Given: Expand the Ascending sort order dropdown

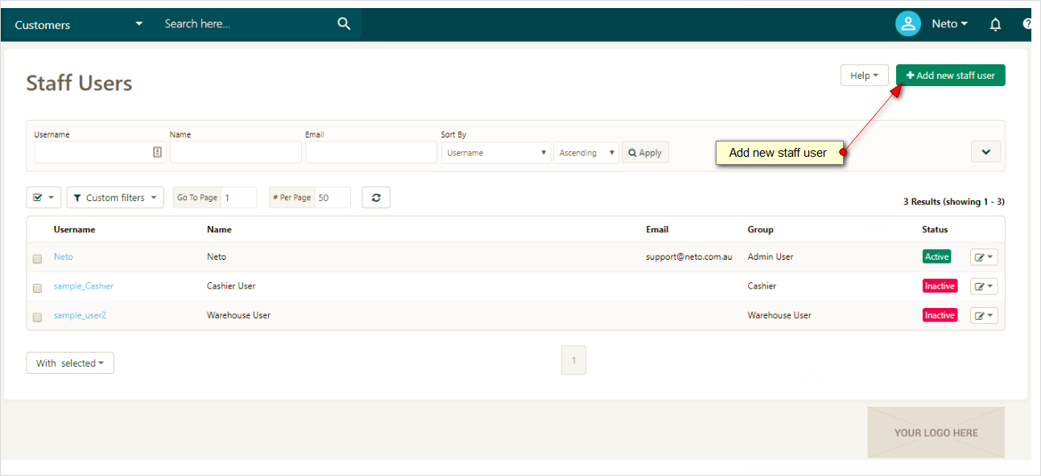Looking at the screenshot, I should [x=585, y=153].
